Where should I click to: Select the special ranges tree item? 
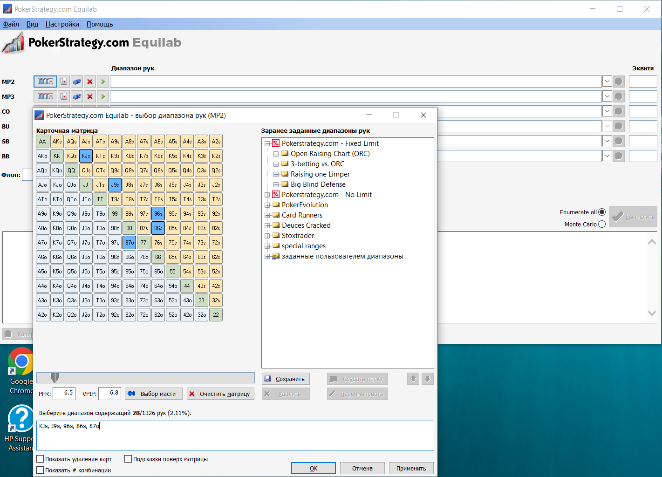(304, 246)
